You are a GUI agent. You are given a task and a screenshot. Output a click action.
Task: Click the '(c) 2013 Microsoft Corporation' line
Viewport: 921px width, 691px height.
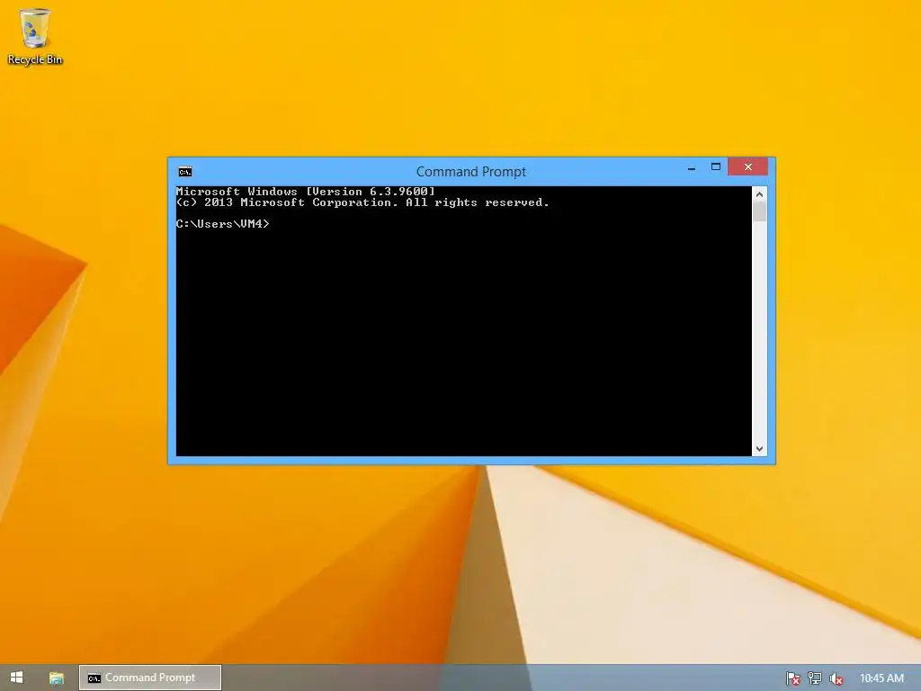pos(362,202)
